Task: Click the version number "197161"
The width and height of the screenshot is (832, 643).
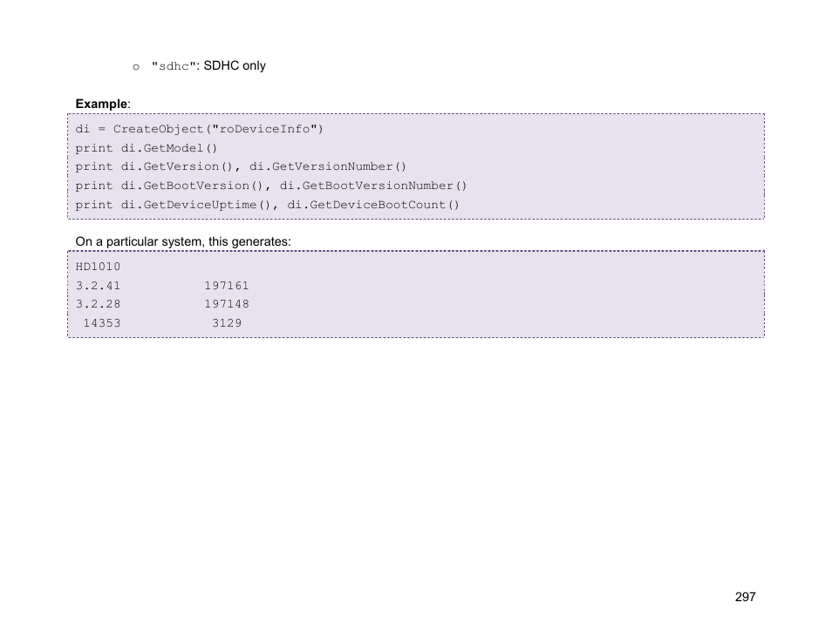Action: click(x=227, y=286)
